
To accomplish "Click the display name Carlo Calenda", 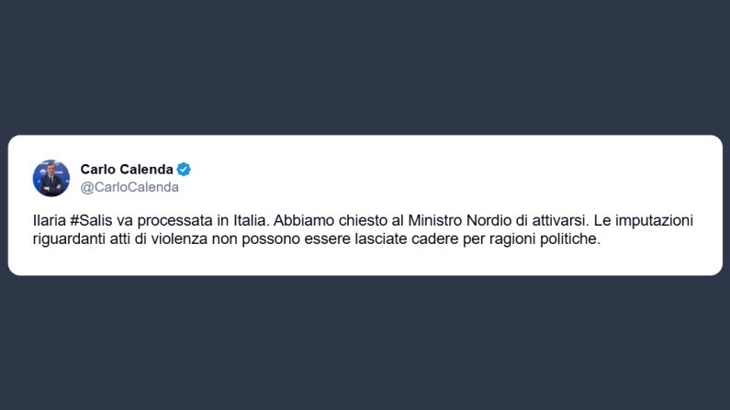I will point(127,170).
